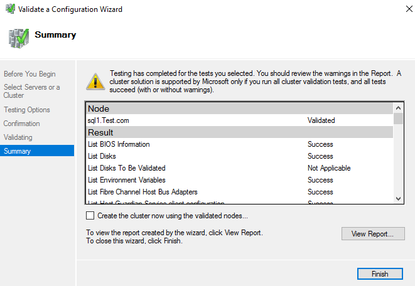
Task: Click the yellow warning triangle icon
Action: click(95, 81)
